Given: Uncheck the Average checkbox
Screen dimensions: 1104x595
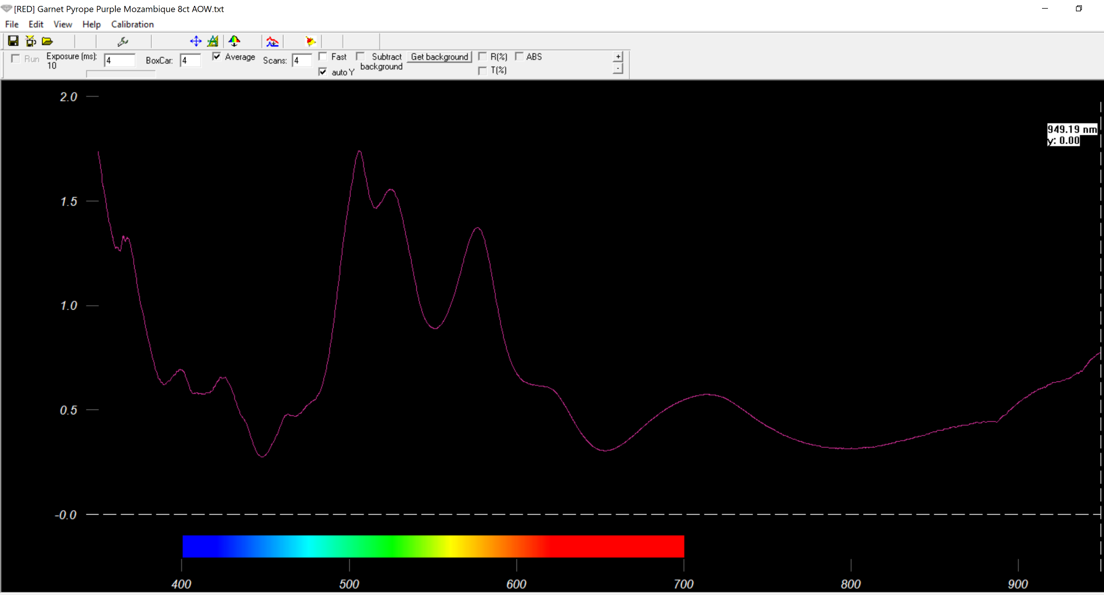Looking at the screenshot, I should (217, 57).
